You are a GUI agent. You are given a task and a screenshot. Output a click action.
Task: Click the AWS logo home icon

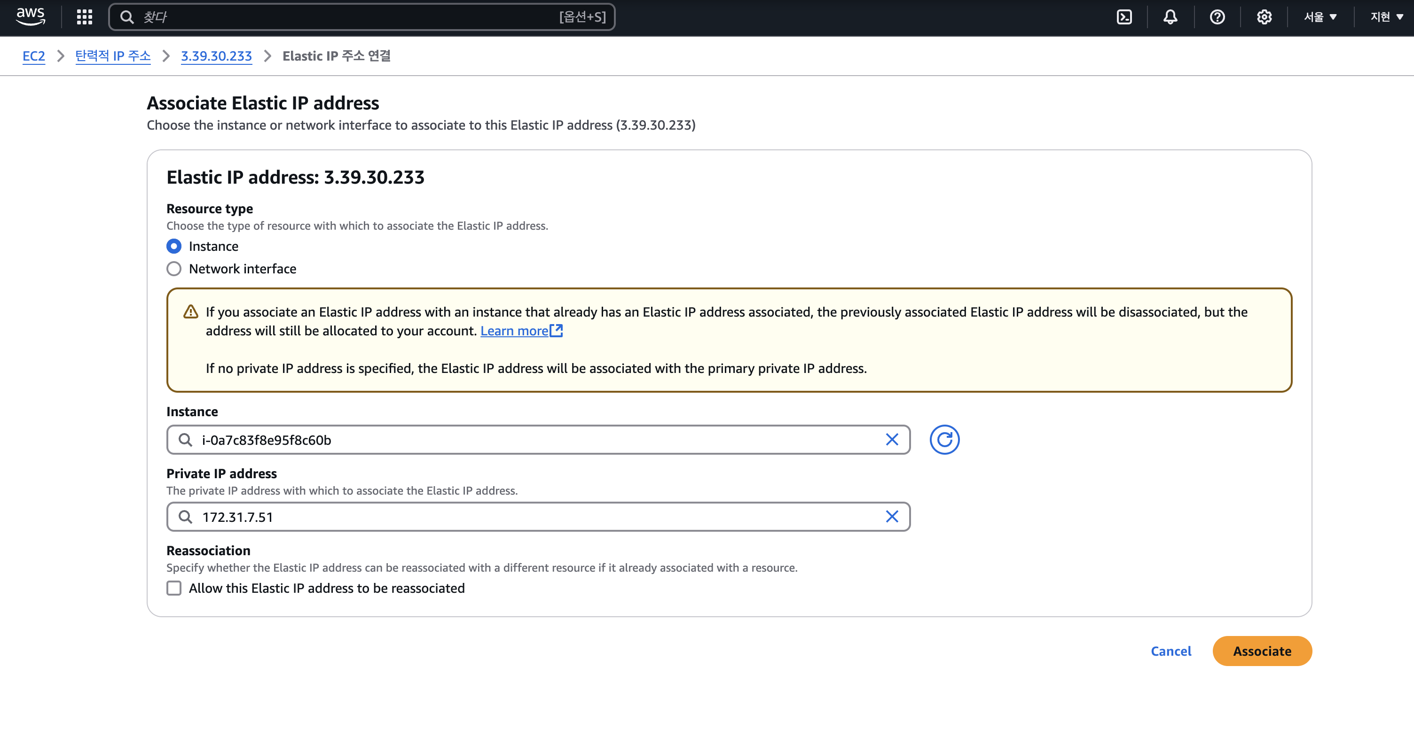click(30, 16)
